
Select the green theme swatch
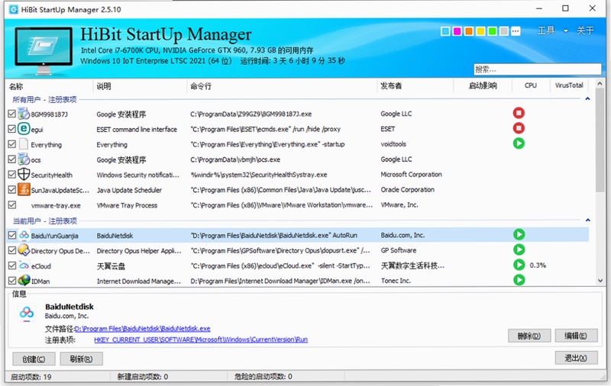pos(492,31)
